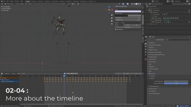Toggle the Screencast Keys checkbox
This screenshot has width=191, height=107.
pyautogui.click(x=117, y=6)
